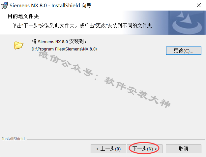Screen dimensions: 206x157
Task: Click the less-than arrow on 上一步 button
Action: 97,149
